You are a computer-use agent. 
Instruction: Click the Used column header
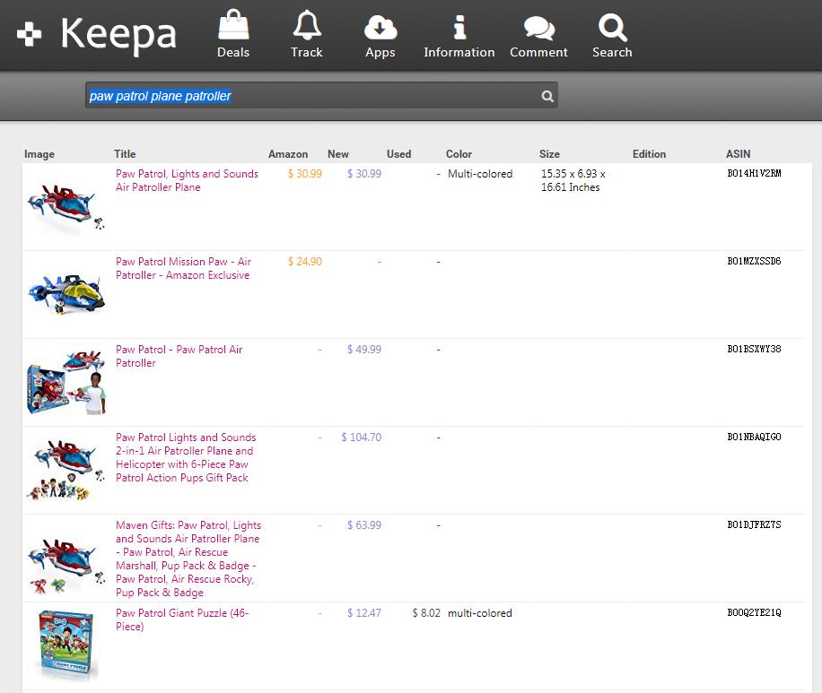pos(399,154)
